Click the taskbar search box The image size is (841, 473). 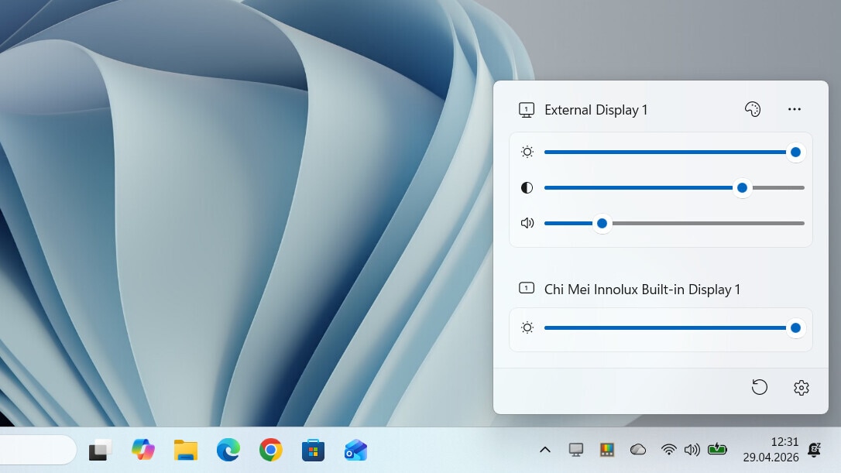[37, 450]
